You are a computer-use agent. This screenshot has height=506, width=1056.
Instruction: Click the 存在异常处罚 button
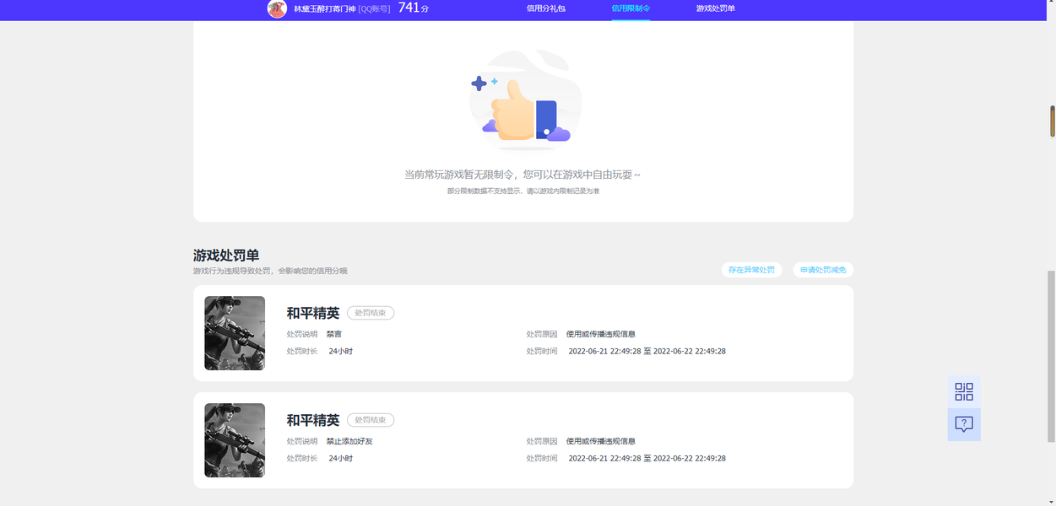(x=751, y=270)
